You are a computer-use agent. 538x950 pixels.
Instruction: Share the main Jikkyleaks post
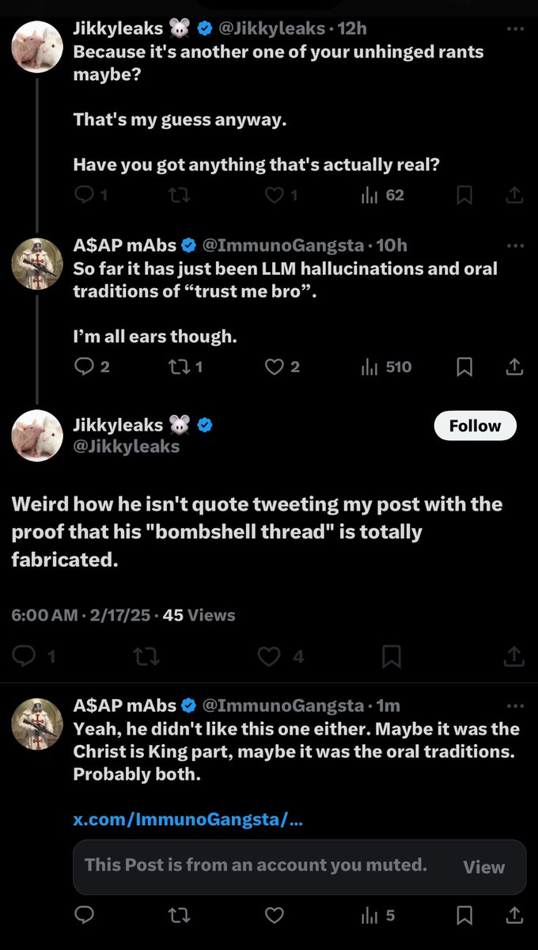(x=514, y=655)
